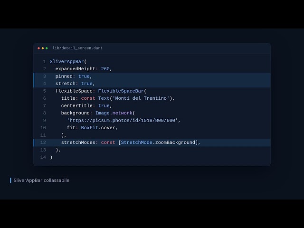The image size is (304, 228).
Task: Click the stretch property on line 4
Action: (x=66, y=84)
